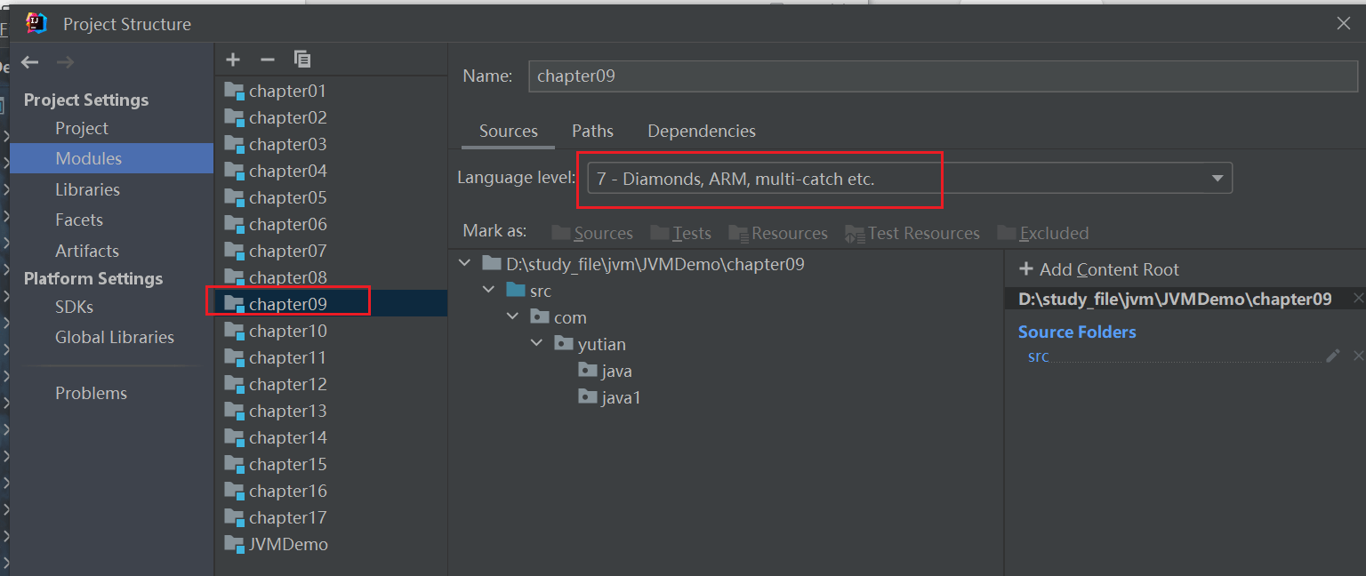Collapse the yutian package node
1366x576 pixels.
click(x=536, y=344)
